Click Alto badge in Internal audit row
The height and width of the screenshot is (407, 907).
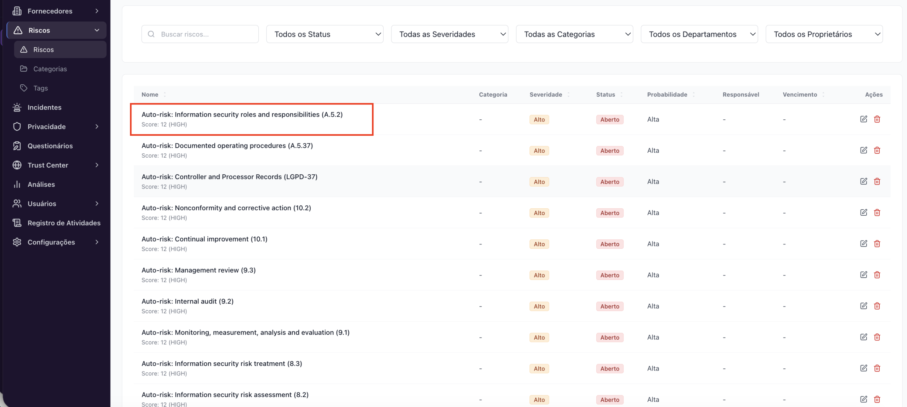539,306
